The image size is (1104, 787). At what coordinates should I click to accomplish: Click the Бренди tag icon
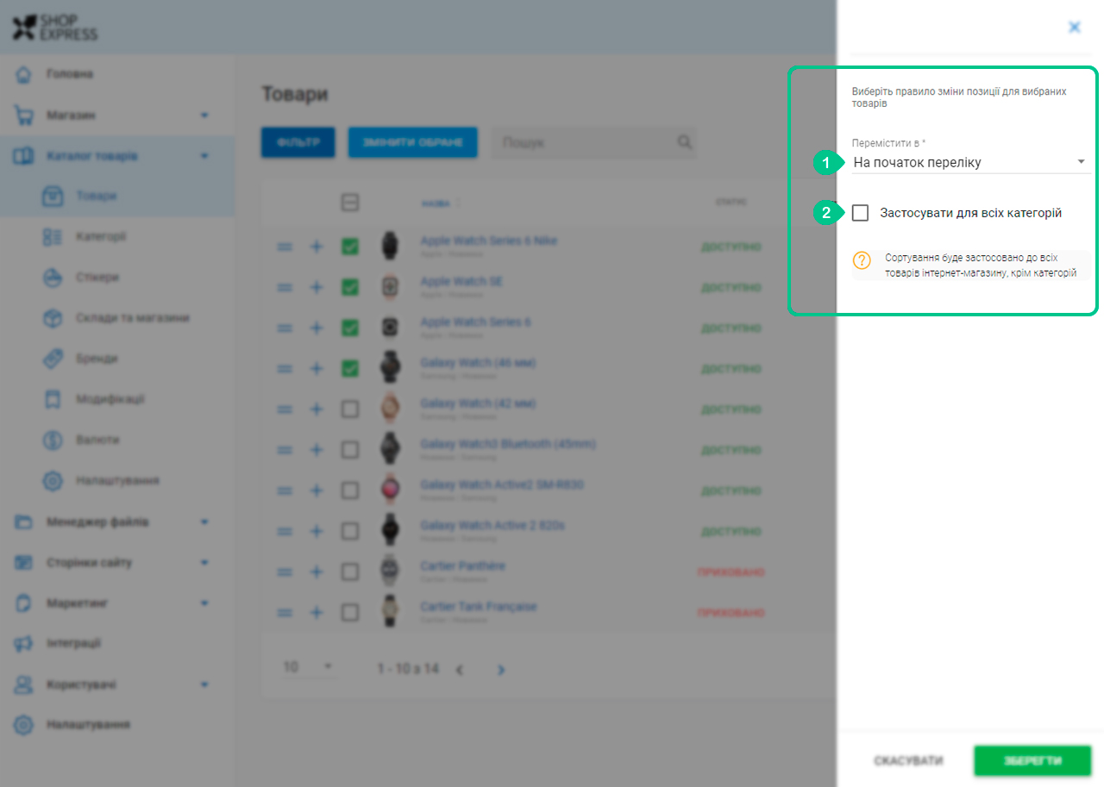coord(53,359)
